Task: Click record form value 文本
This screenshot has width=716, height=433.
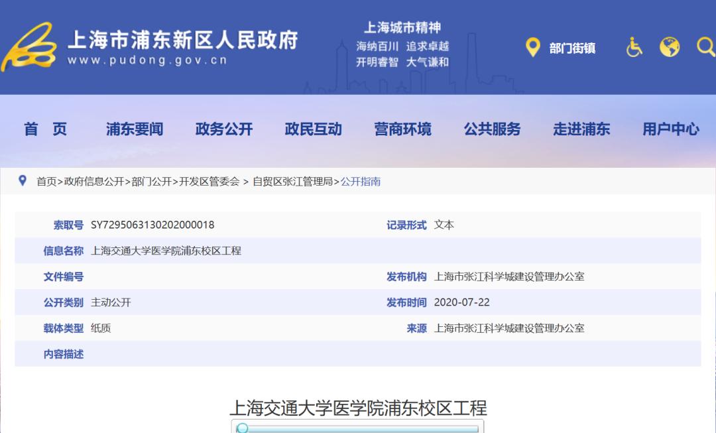Action: (444, 225)
